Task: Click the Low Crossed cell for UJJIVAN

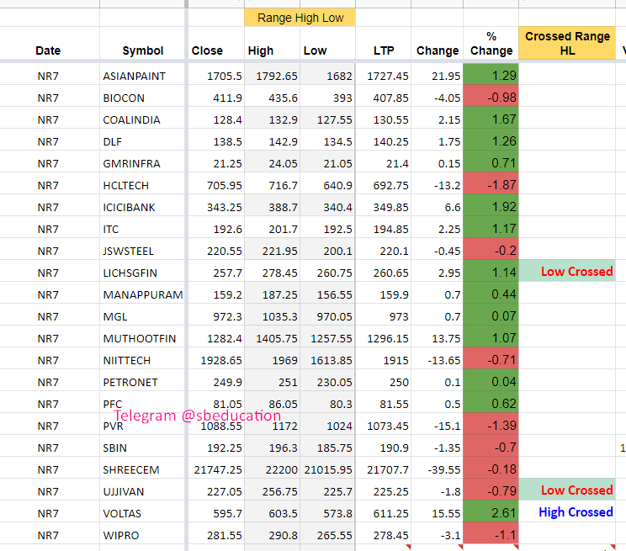Action: pyautogui.click(x=567, y=490)
